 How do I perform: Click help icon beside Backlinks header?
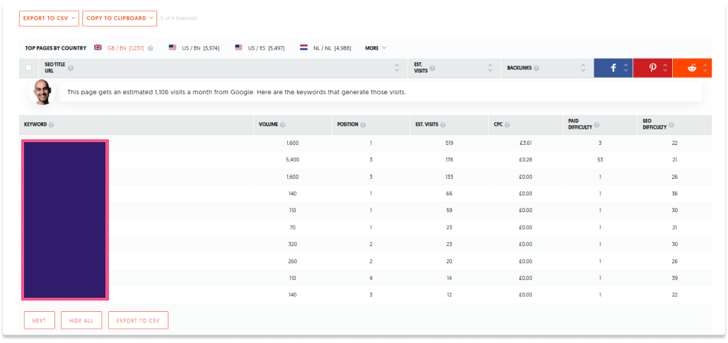[536, 68]
